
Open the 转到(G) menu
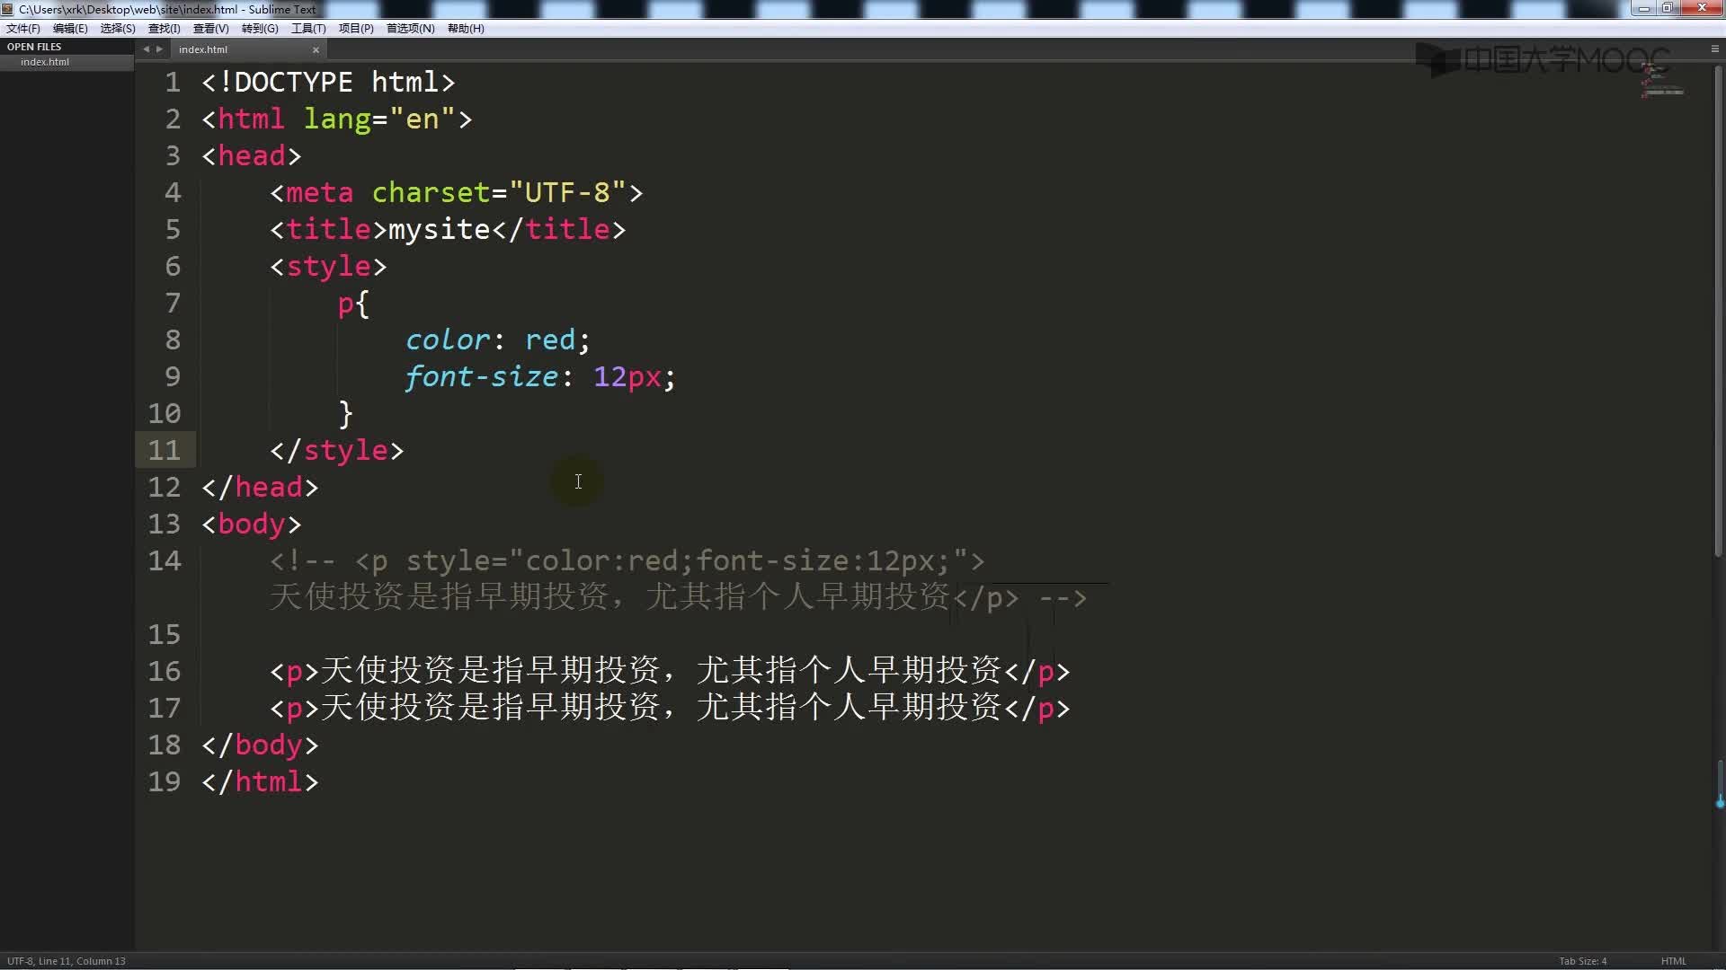pyautogui.click(x=260, y=29)
